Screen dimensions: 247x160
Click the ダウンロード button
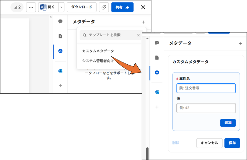81,7
